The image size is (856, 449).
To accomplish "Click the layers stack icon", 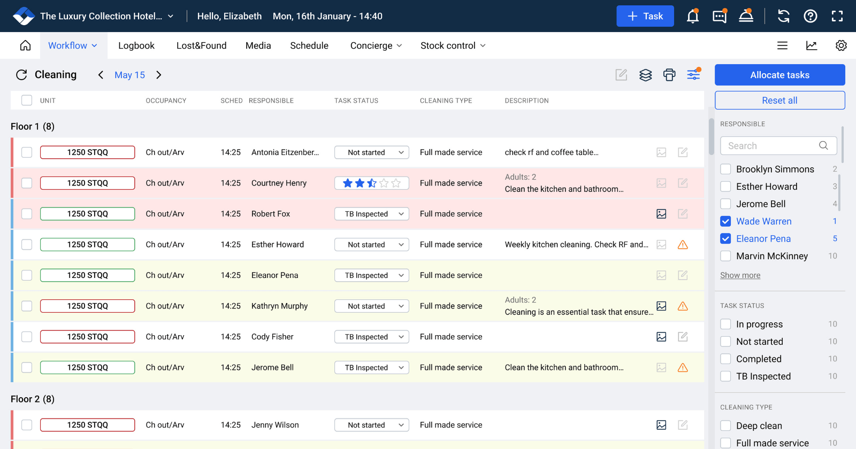I will pos(646,75).
